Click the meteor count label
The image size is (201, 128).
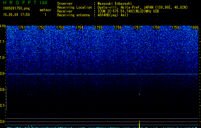[45, 10]
